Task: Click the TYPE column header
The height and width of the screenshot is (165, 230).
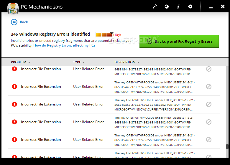Action: pos(77,62)
